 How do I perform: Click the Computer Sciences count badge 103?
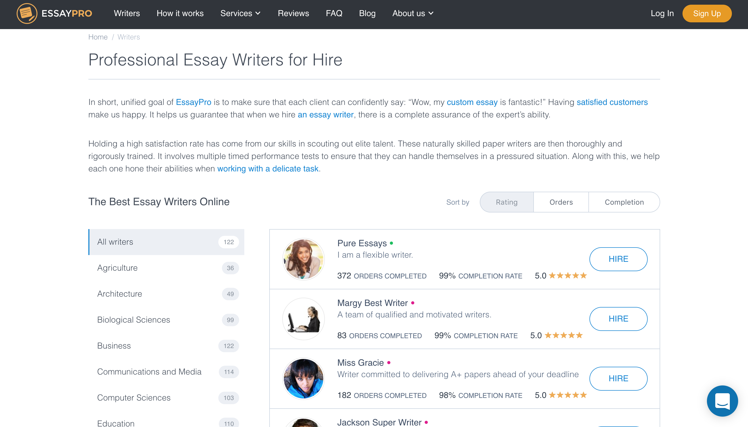click(229, 398)
